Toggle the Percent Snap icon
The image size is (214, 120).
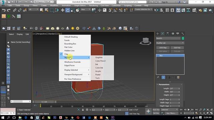click(120, 10)
